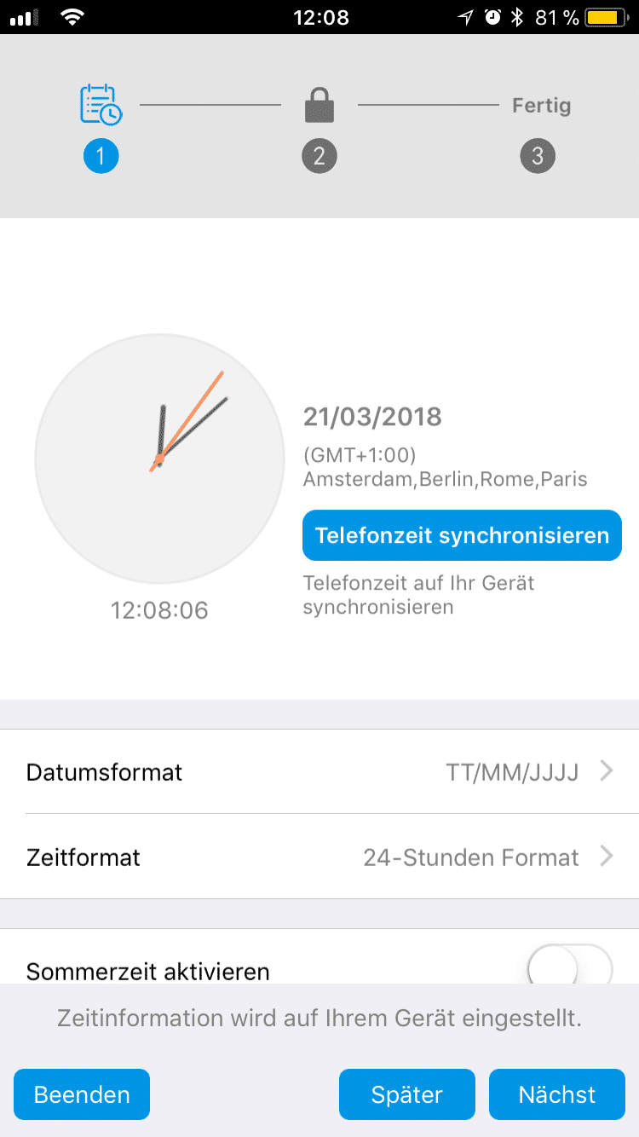Tap the analog clock face
Image resolution: width=639 pixels, height=1137 pixels.
[159, 459]
